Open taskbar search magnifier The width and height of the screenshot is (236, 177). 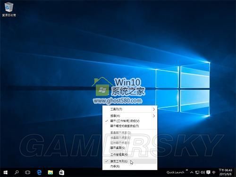coord(17,172)
